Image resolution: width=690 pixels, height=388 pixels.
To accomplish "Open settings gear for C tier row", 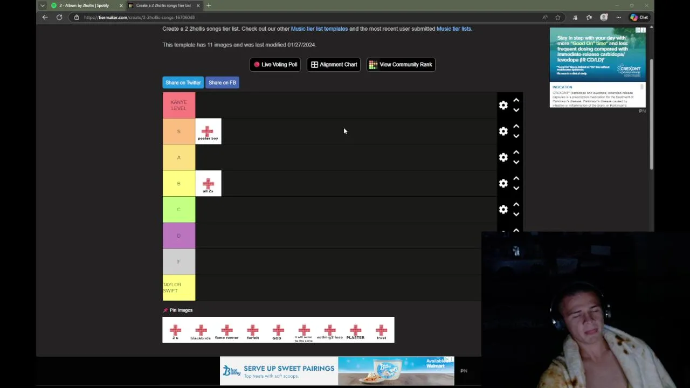I will coord(503,210).
